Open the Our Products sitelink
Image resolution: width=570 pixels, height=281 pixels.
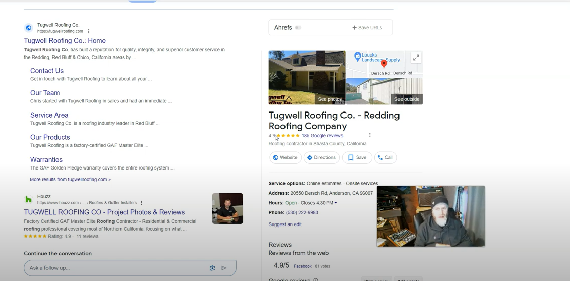pyautogui.click(x=50, y=137)
